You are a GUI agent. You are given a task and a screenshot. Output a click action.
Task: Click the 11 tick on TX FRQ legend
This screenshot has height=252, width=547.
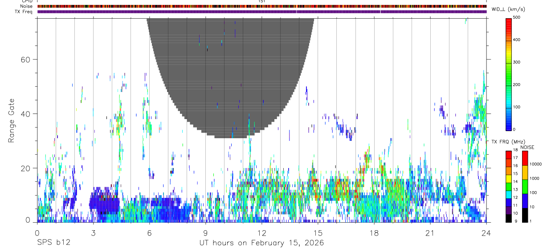(515, 206)
